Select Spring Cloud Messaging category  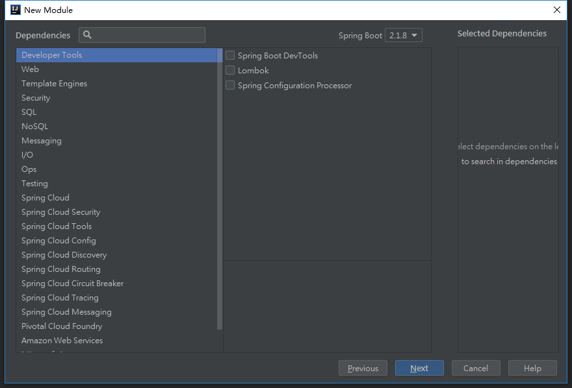click(x=117, y=312)
